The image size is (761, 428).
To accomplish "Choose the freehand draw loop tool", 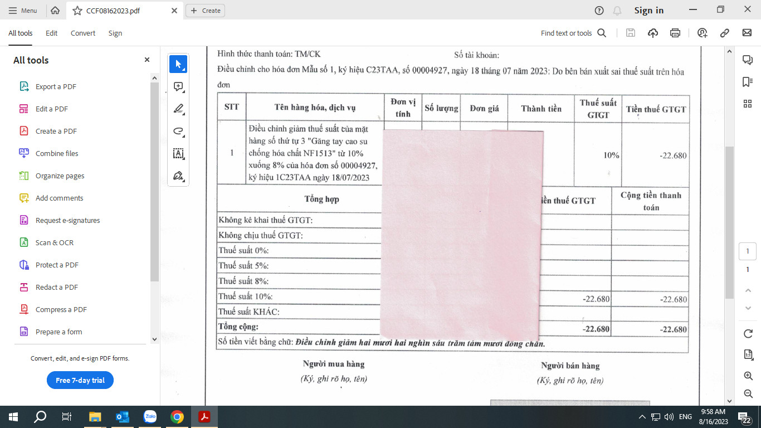I will coord(178,132).
